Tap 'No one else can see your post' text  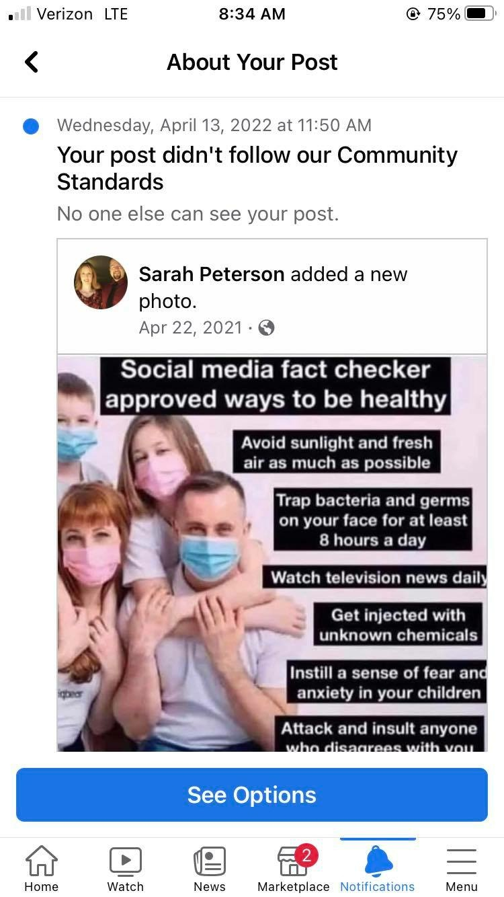click(x=198, y=214)
